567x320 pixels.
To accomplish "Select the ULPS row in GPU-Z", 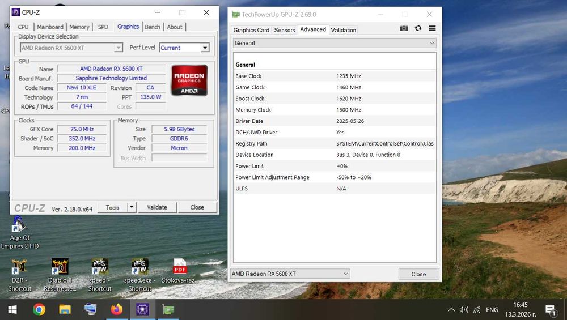I will point(335,188).
